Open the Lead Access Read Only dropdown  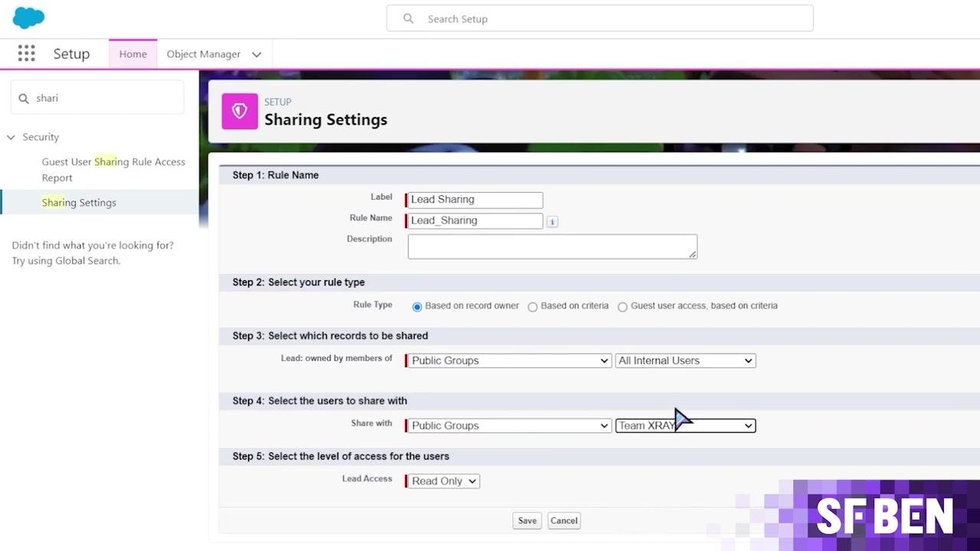444,481
